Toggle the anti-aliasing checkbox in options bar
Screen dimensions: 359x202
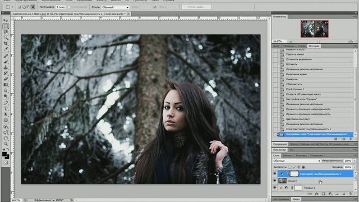pos(70,7)
